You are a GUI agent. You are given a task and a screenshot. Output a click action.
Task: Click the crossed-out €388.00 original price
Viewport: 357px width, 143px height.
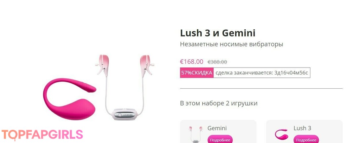[217, 62]
